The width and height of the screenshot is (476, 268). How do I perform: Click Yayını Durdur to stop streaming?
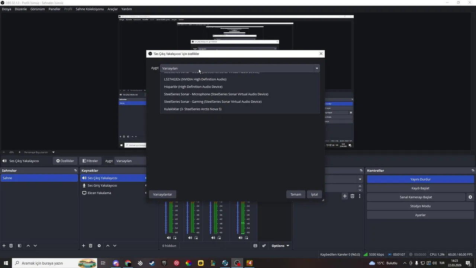[x=420, y=179]
